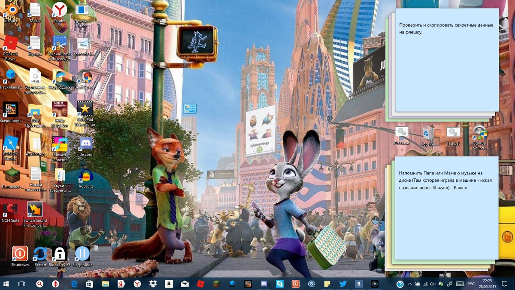Click the red search magnifier in taskbar
Image resolution: width=515 pixels, height=290 pixels.
coord(39,284)
